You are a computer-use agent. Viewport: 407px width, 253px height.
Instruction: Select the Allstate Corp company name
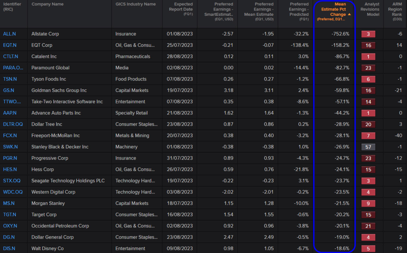[x=45, y=34]
